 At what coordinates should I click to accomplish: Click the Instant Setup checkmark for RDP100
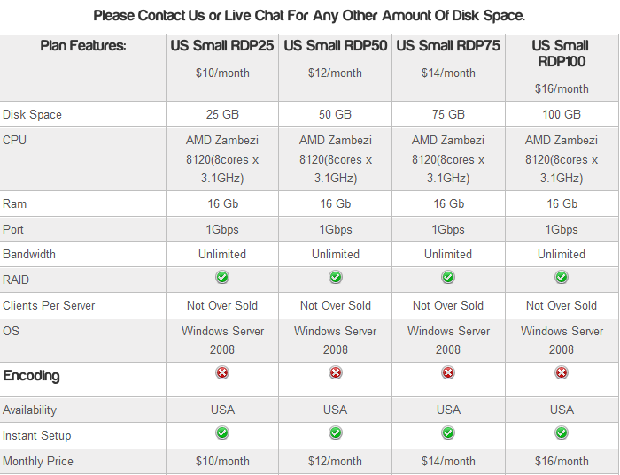point(562,433)
